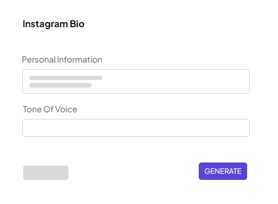This screenshot has height=204, width=278.
Task: Click the GENERATE text on the purple button
Action: click(x=223, y=171)
